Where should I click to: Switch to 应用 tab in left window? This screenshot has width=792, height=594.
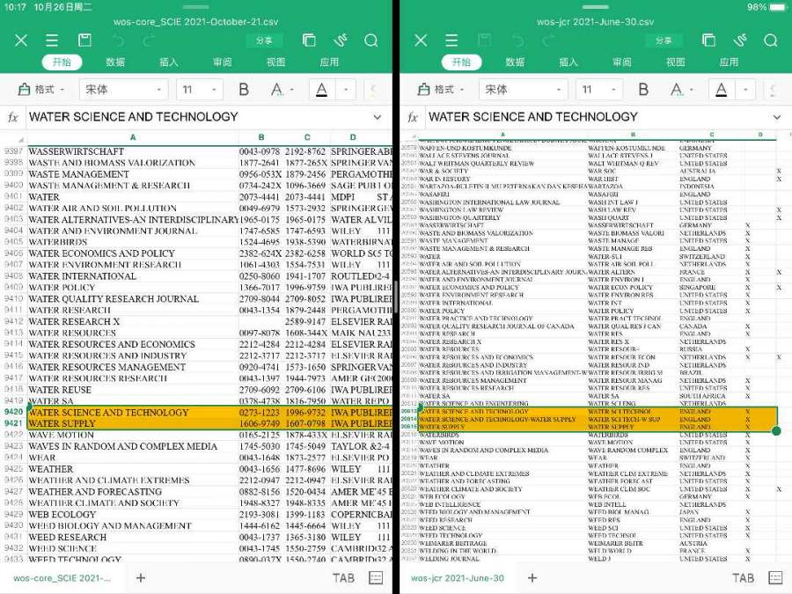point(329,62)
